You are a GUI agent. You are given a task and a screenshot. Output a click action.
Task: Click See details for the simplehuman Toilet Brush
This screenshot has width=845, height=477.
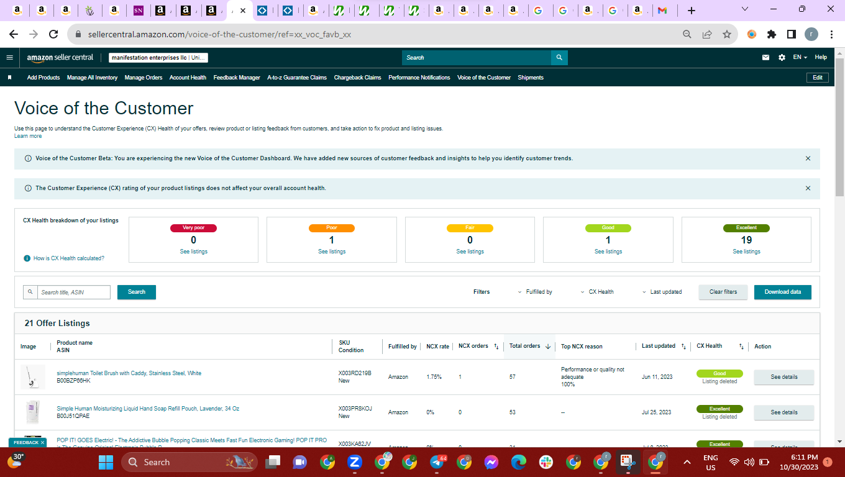[784, 377]
